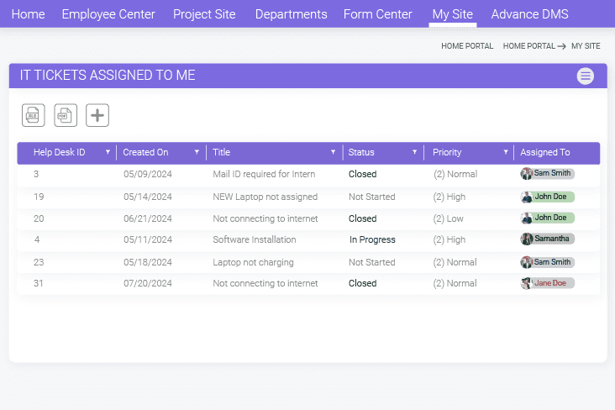The height and width of the screenshot is (410, 615).
Task: Expand the Title column filter arrow
Action: (334, 153)
